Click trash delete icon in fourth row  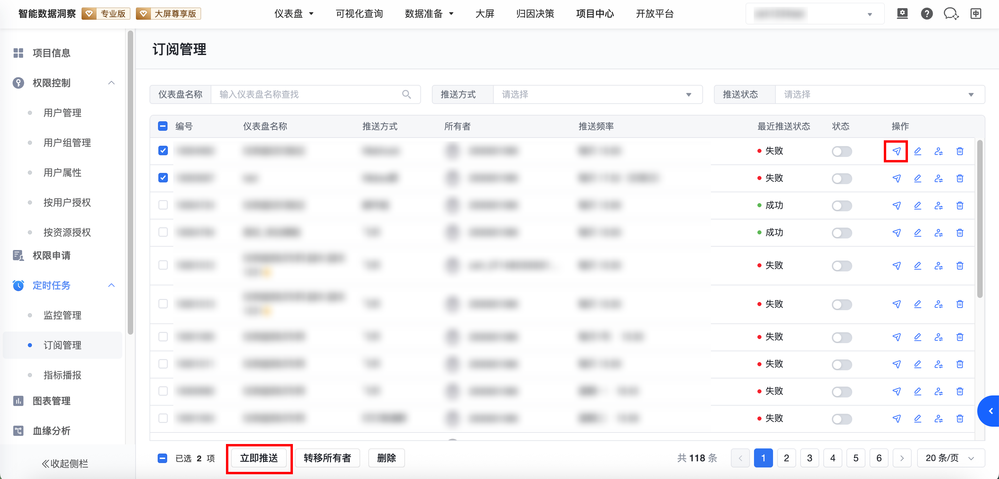point(960,233)
